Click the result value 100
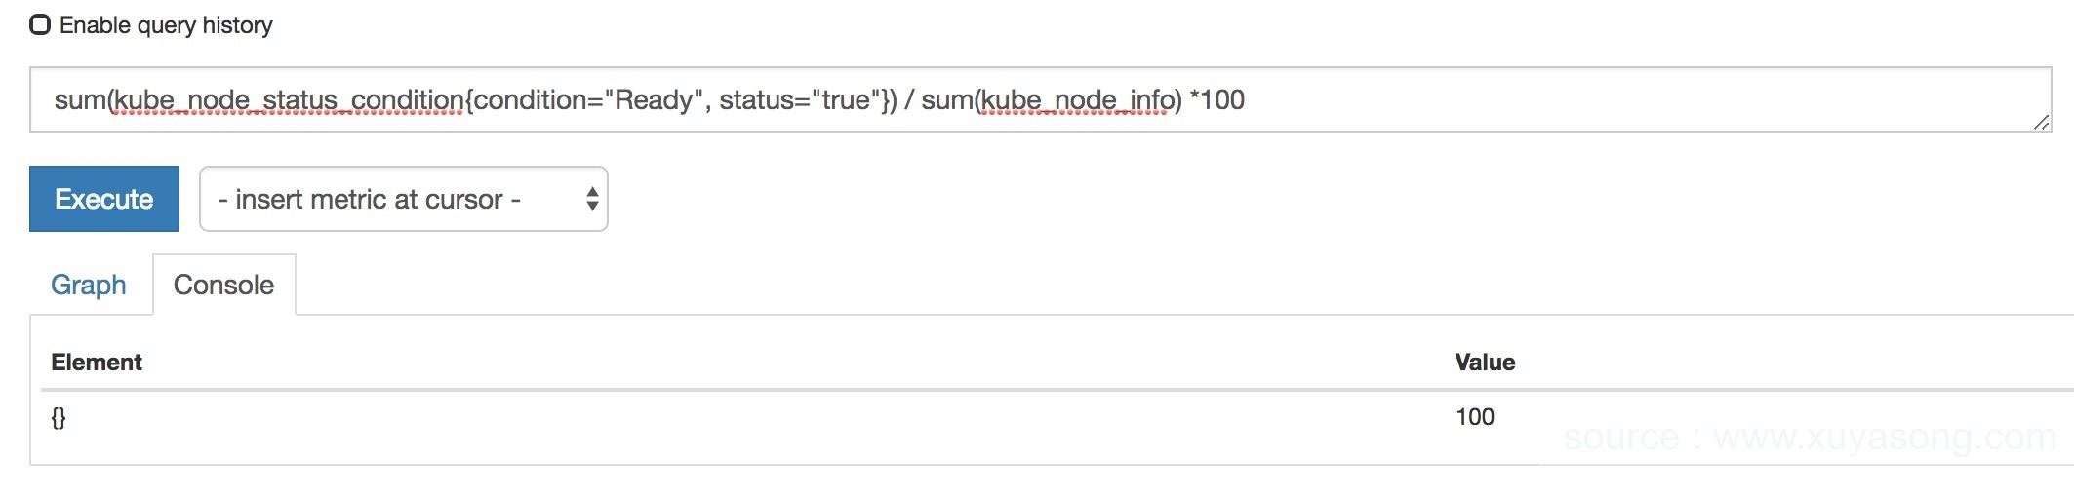 (x=1475, y=417)
